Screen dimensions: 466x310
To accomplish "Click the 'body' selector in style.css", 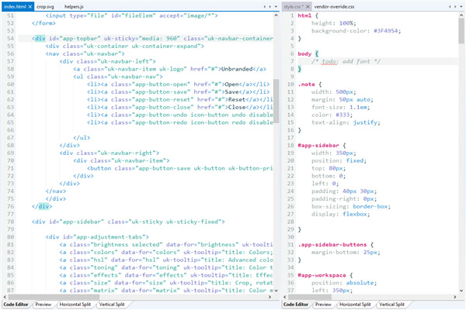I will pos(304,53).
